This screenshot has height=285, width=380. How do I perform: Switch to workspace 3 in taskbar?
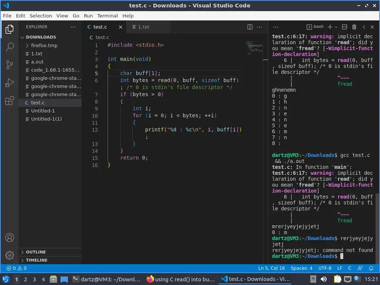click(x=35, y=279)
